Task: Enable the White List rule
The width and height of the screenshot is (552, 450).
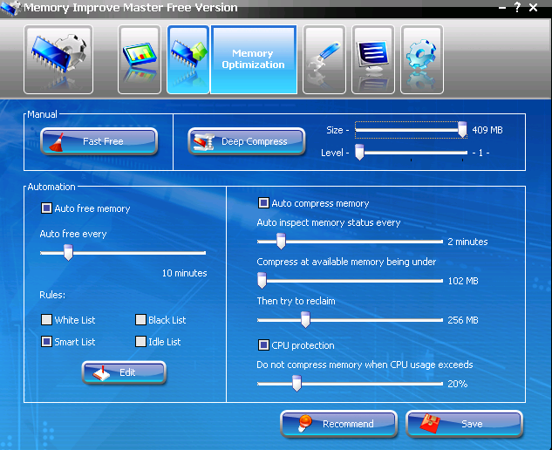Action: pos(46,320)
